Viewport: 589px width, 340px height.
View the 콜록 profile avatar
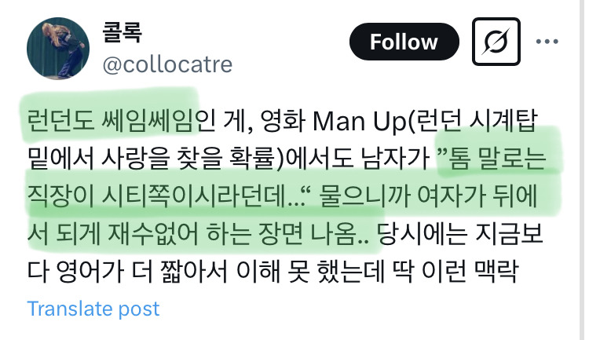coord(58,48)
